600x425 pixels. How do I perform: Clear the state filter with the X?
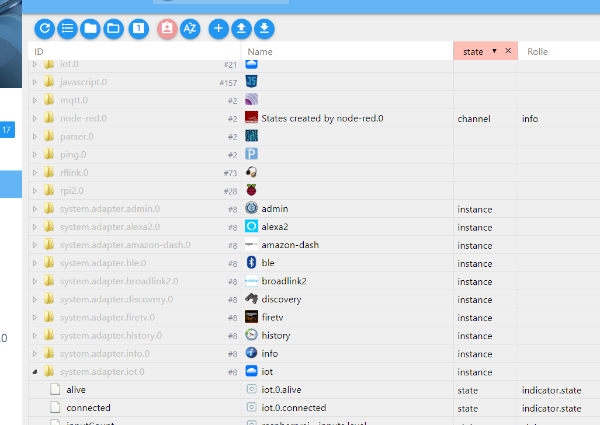508,50
